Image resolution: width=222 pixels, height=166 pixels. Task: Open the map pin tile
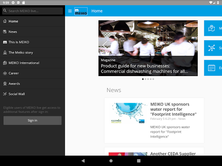pos(213,28)
